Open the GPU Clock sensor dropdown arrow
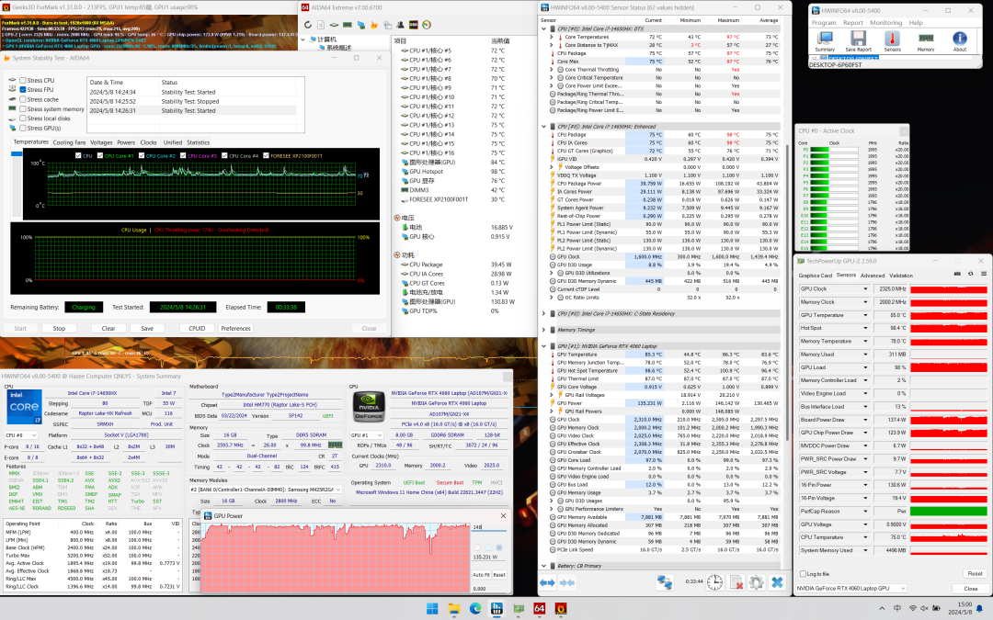This screenshot has width=993, height=620. pyautogui.click(x=865, y=289)
